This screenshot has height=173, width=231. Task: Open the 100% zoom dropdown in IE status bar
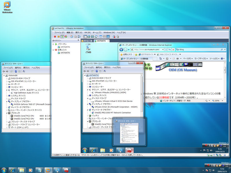click(x=222, y=101)
